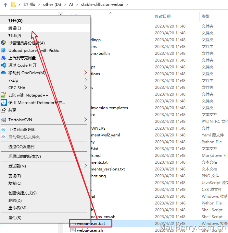Select 上传到百度网盘 entry
This screenshot has height=233, width=228.
click(x=45, y=129)
